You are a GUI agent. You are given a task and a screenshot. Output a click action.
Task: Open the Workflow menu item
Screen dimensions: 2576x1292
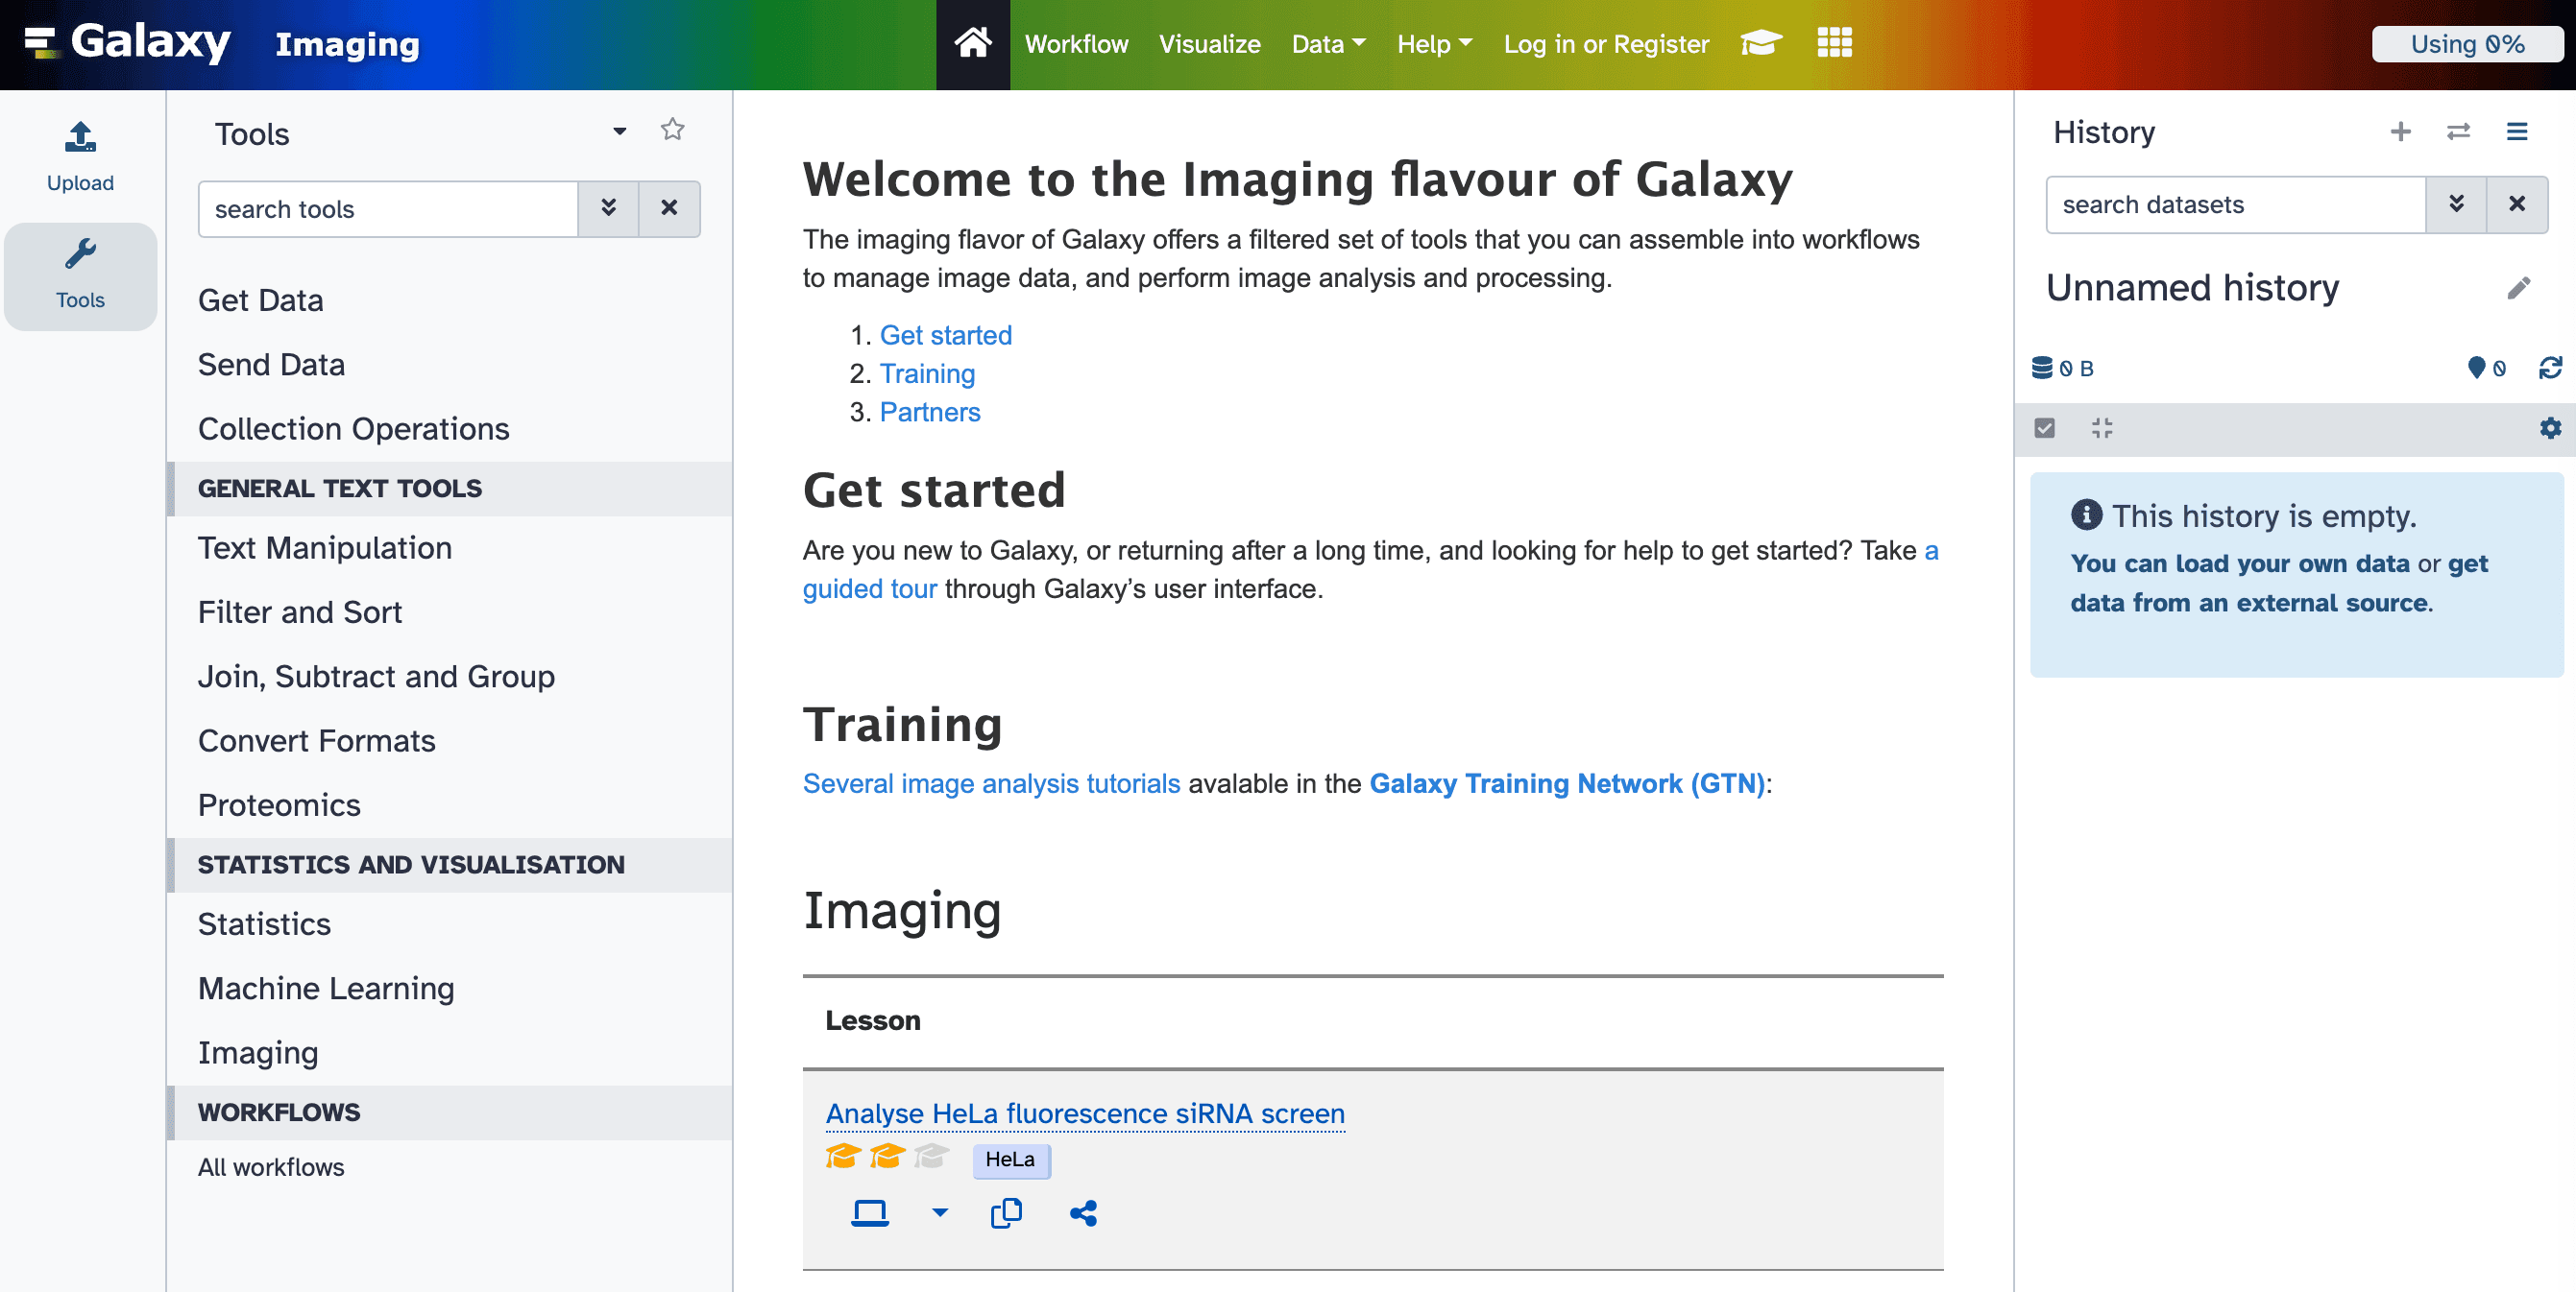click(1076, 44)
